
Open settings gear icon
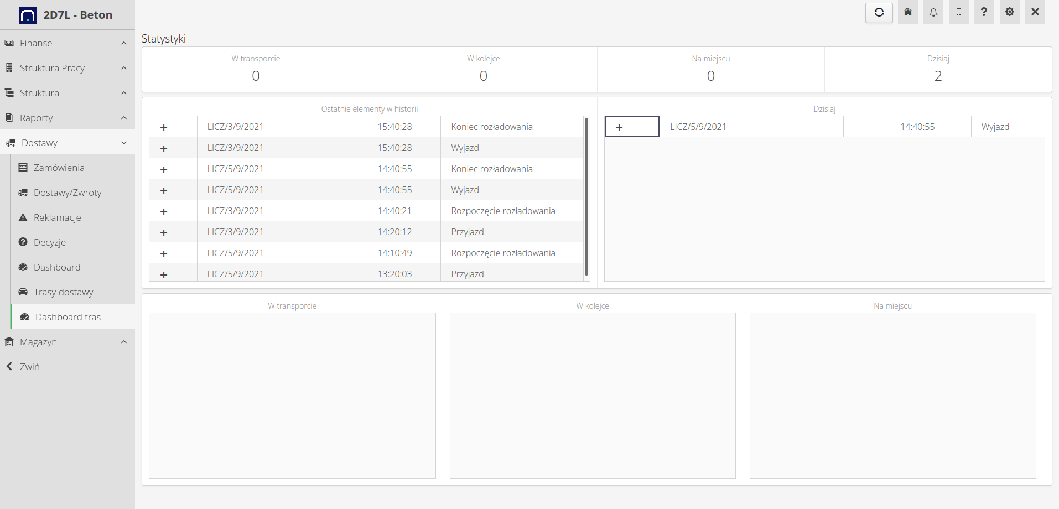pyautogui.click(x=1010, y=12)
